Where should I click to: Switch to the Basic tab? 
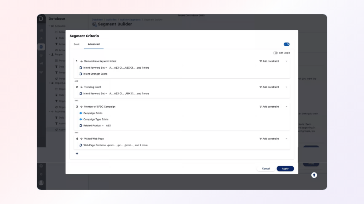tap(77, 44)
